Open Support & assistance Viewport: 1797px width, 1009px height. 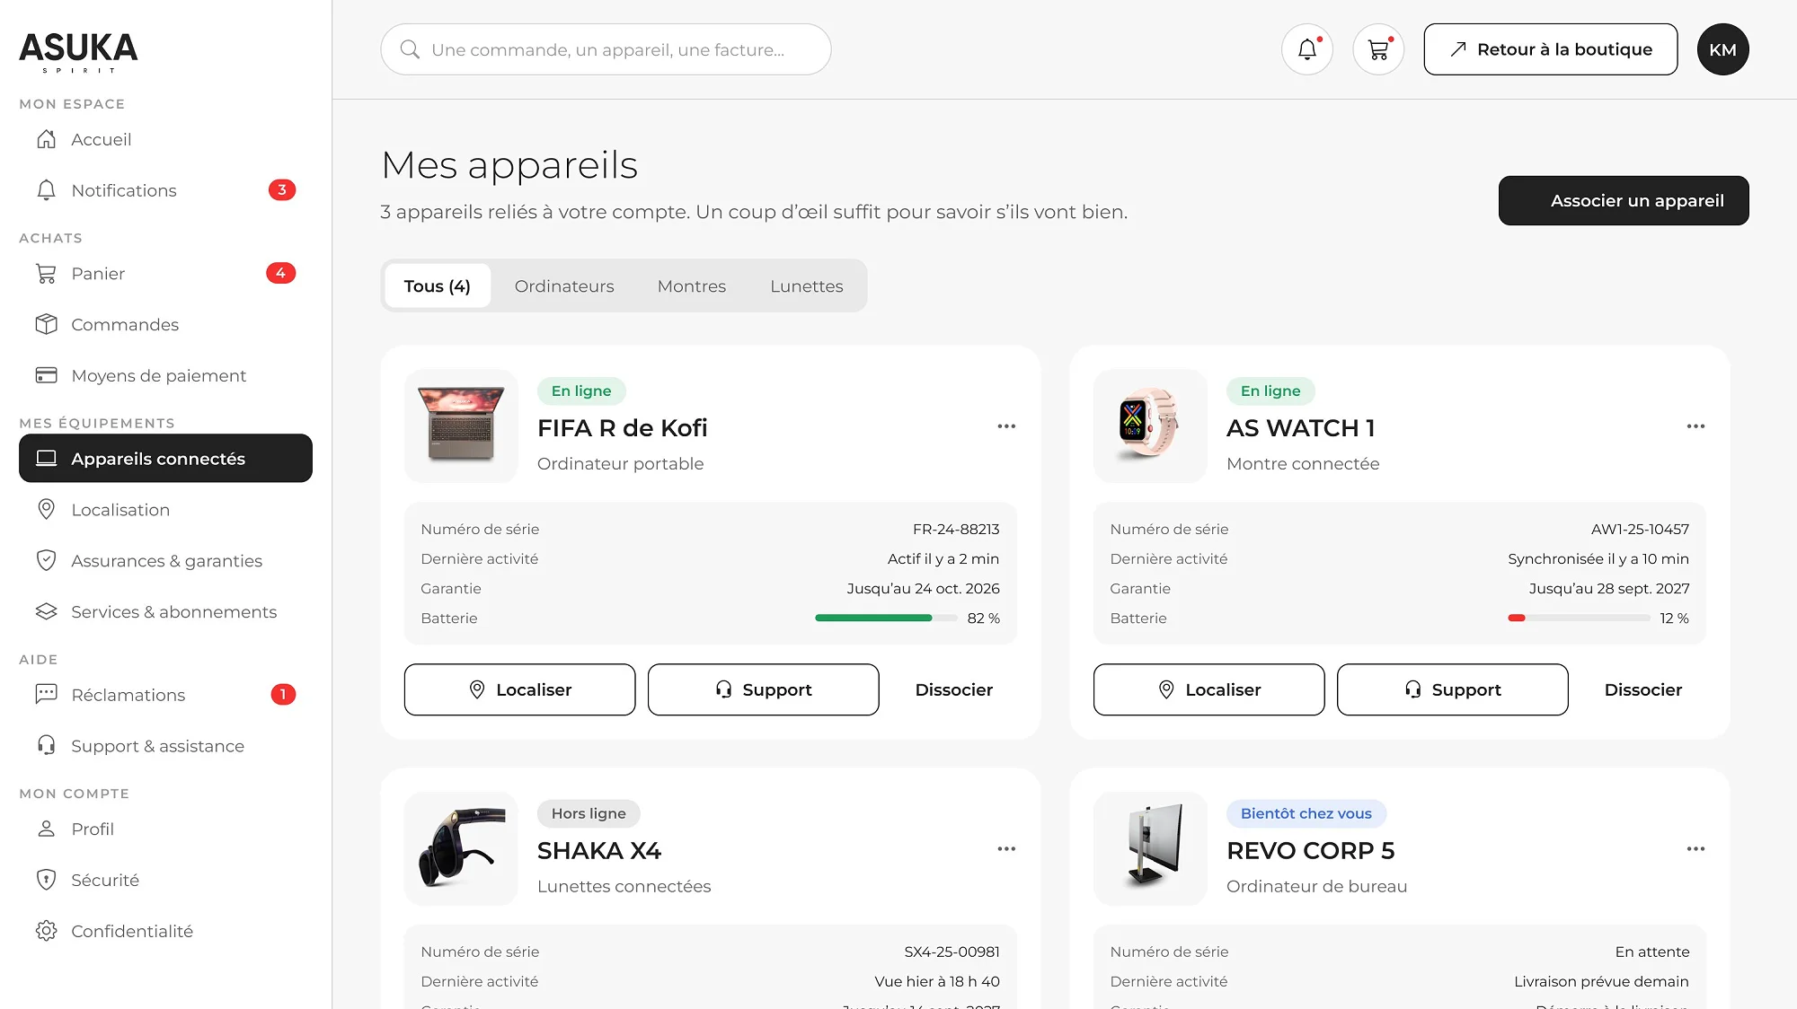point(165,746)
